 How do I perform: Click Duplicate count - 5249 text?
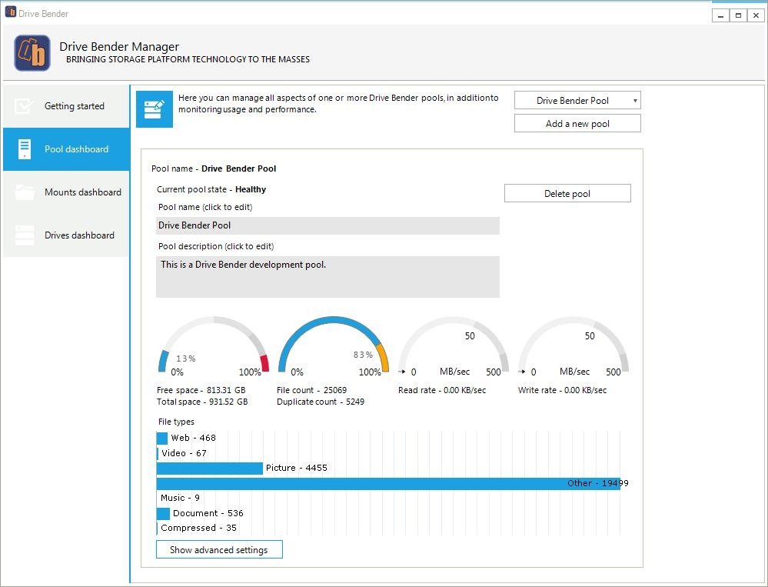point(321,402)
